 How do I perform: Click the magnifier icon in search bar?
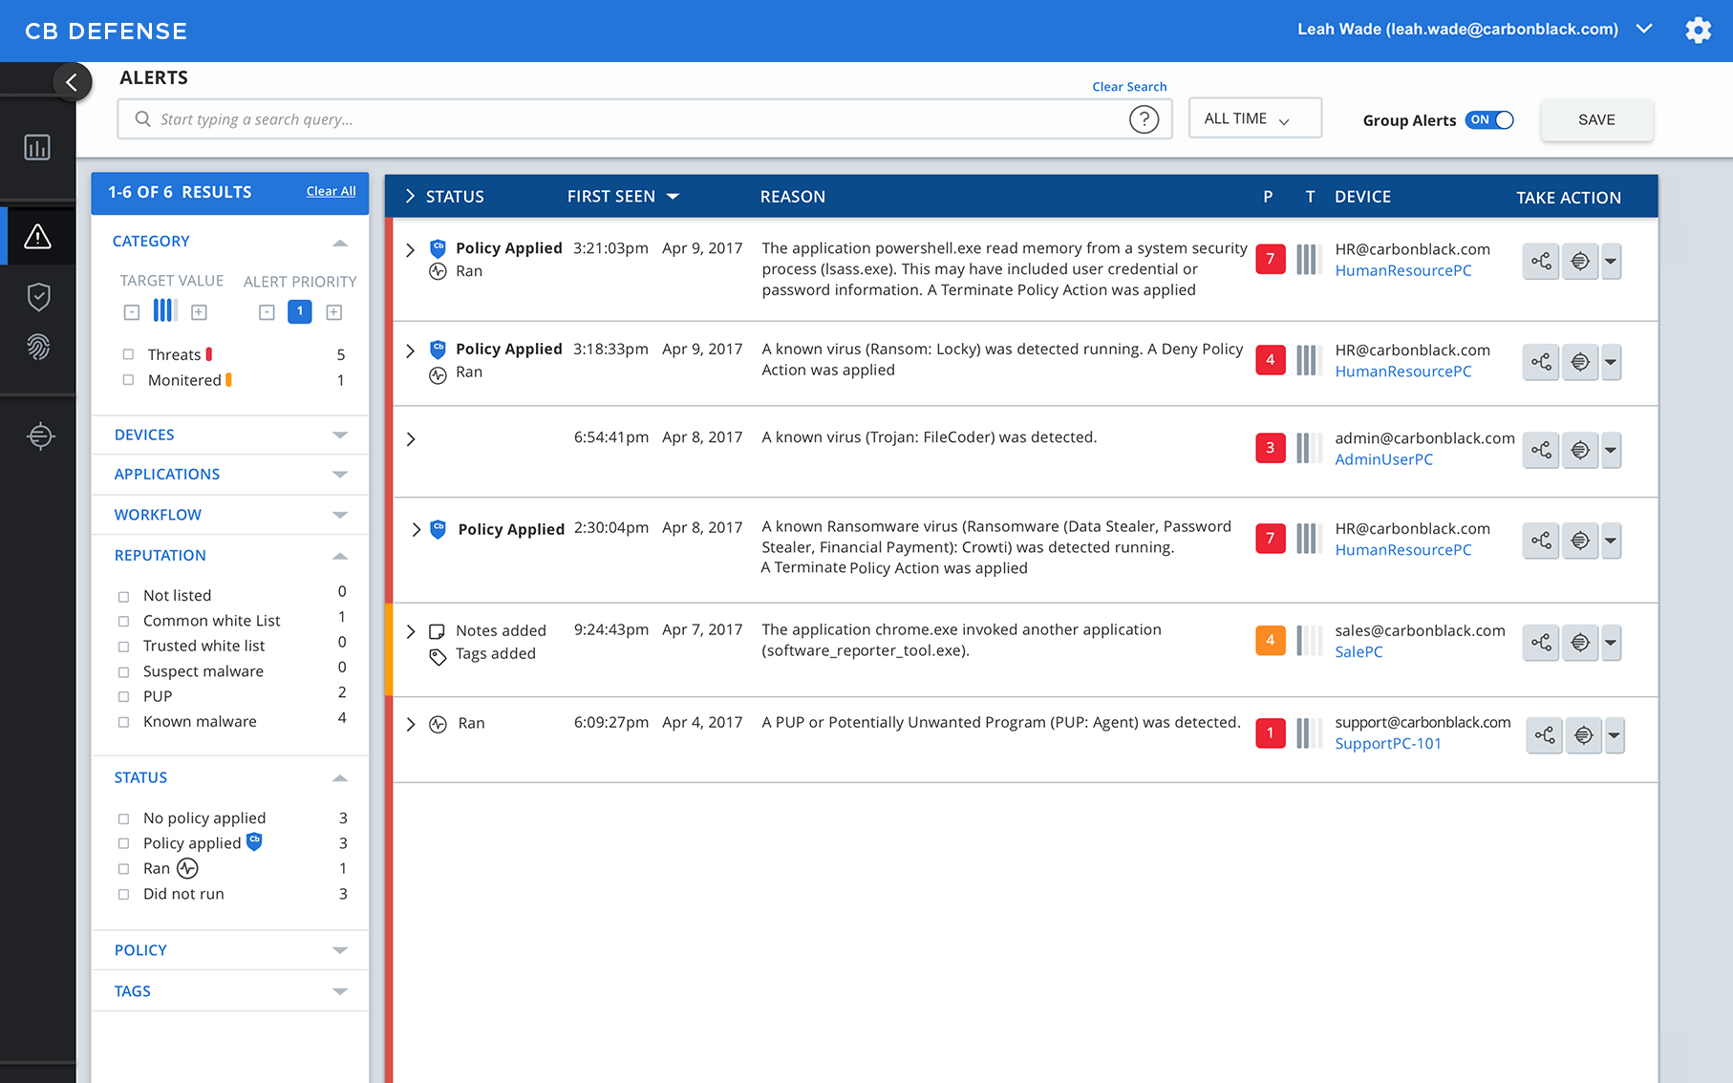click(x=142, y=119)
